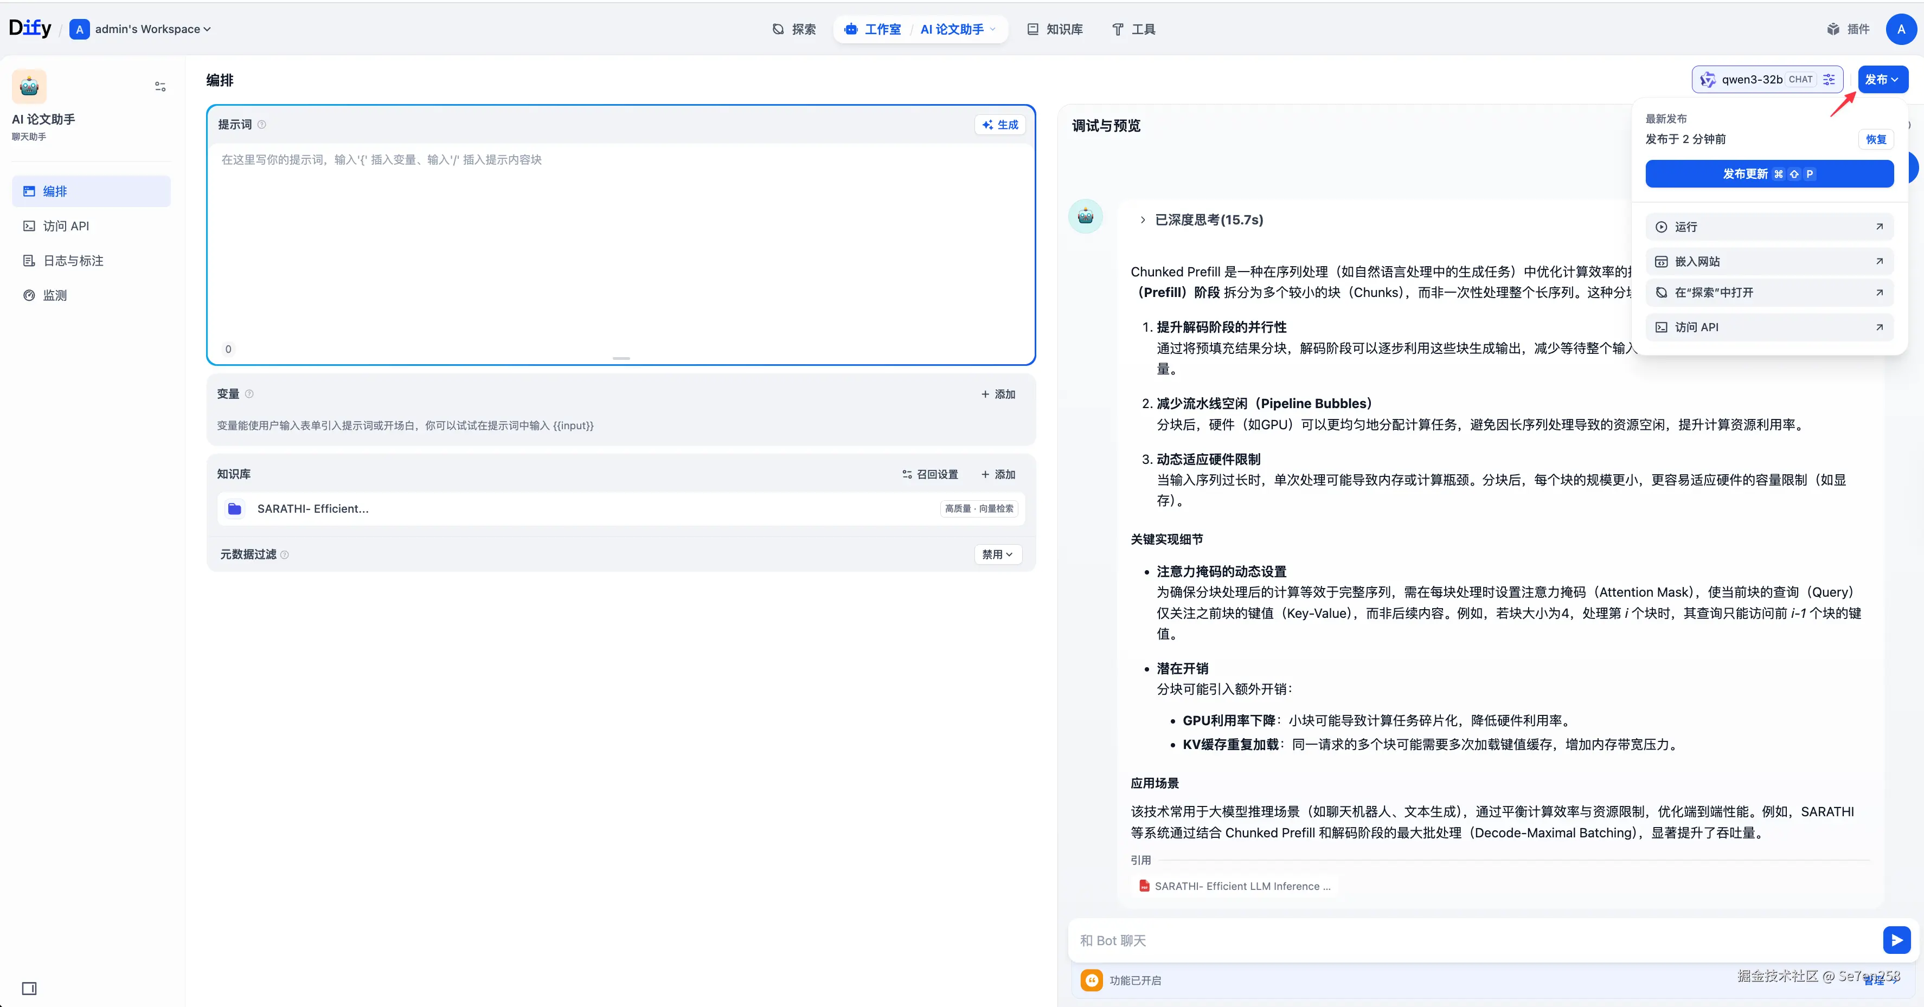1924x1007 pixels.
Task: Select 日志与标注 in the sidebar
Action: coord(73,261)
